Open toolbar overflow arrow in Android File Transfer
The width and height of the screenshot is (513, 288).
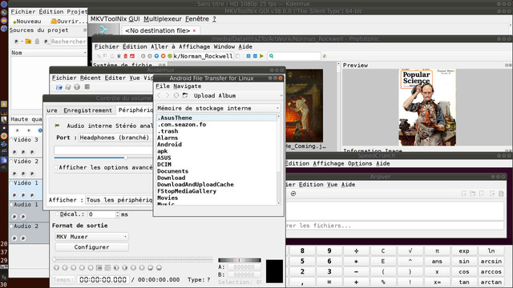(x=281, y=96)
